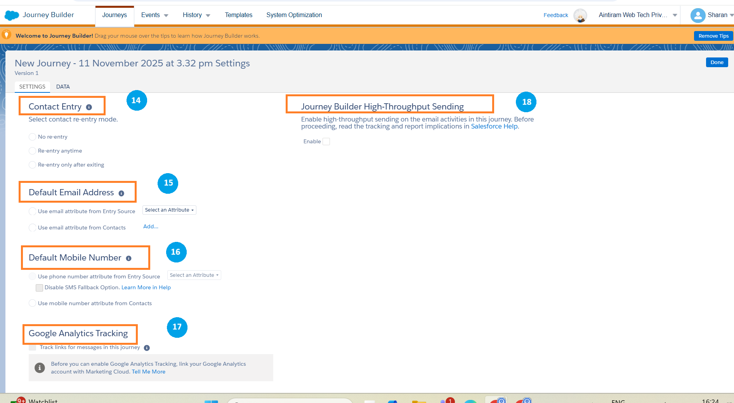734x403 pixels.
Task: Check Disable SMS Fallback Option box
Action: pyautogui.click(x=39, y=288)
